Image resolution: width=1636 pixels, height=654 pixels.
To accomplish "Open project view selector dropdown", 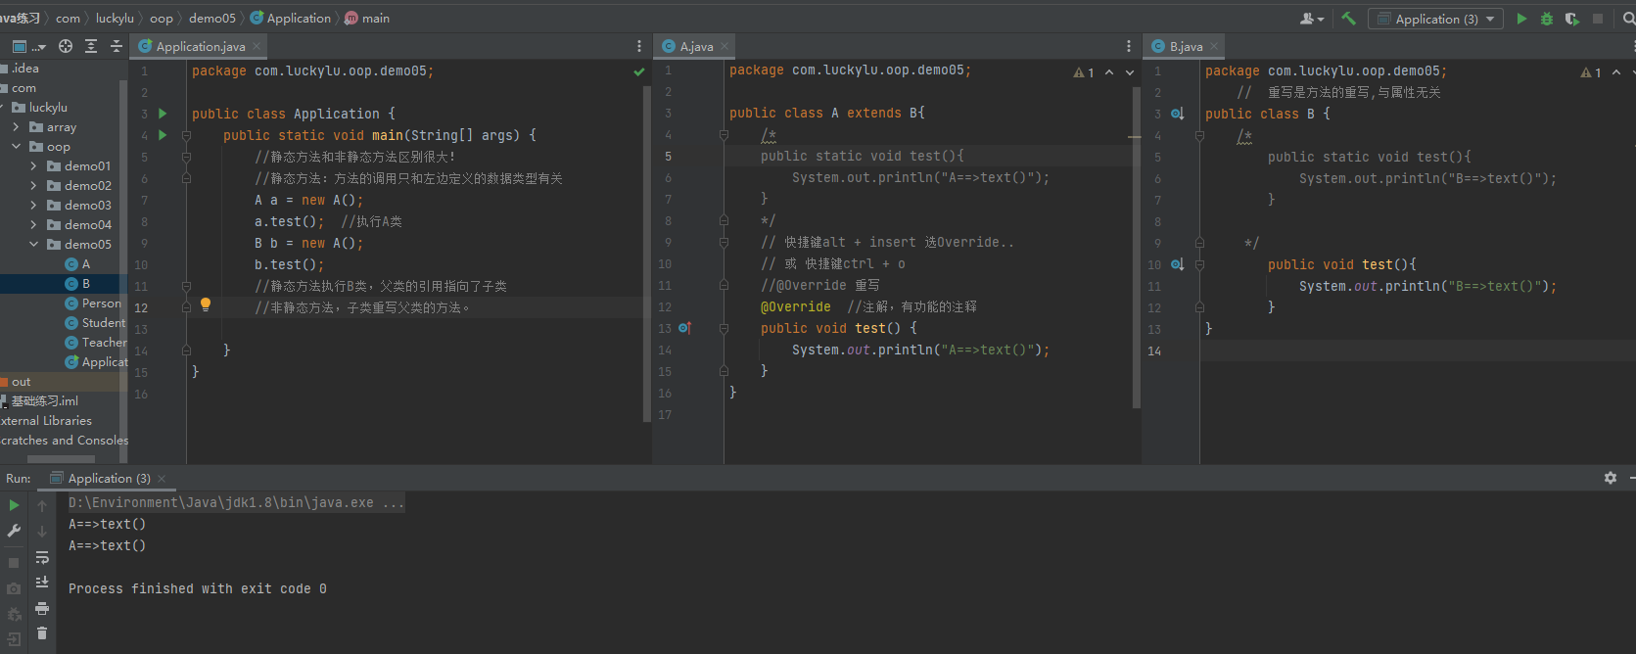I will (29, 46).
